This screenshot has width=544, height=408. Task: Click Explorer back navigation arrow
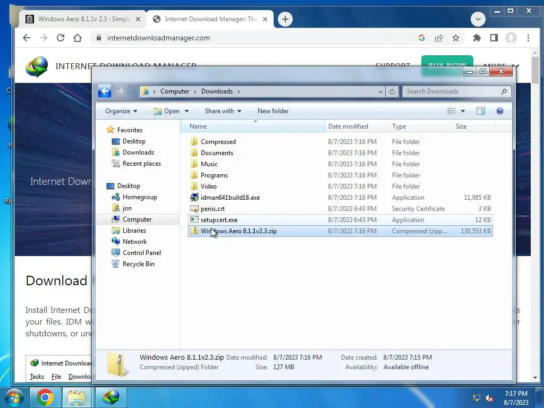coord(105,91)
